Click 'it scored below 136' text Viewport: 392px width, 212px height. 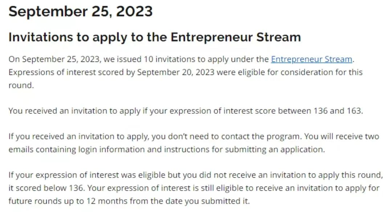point(46,188)
